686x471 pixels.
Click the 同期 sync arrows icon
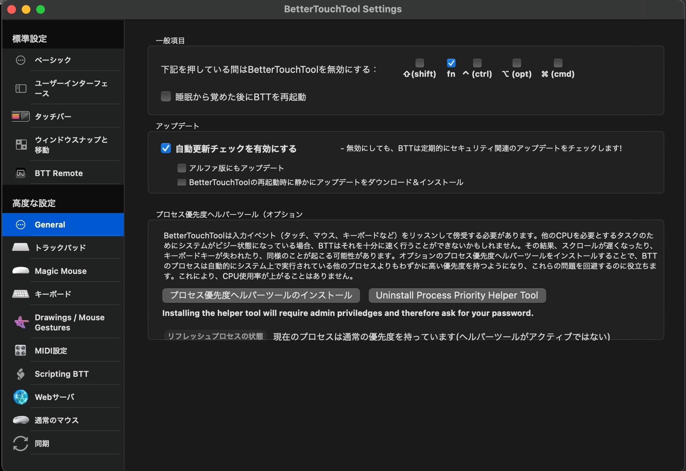pyautogui.click(x=21, y=443)
